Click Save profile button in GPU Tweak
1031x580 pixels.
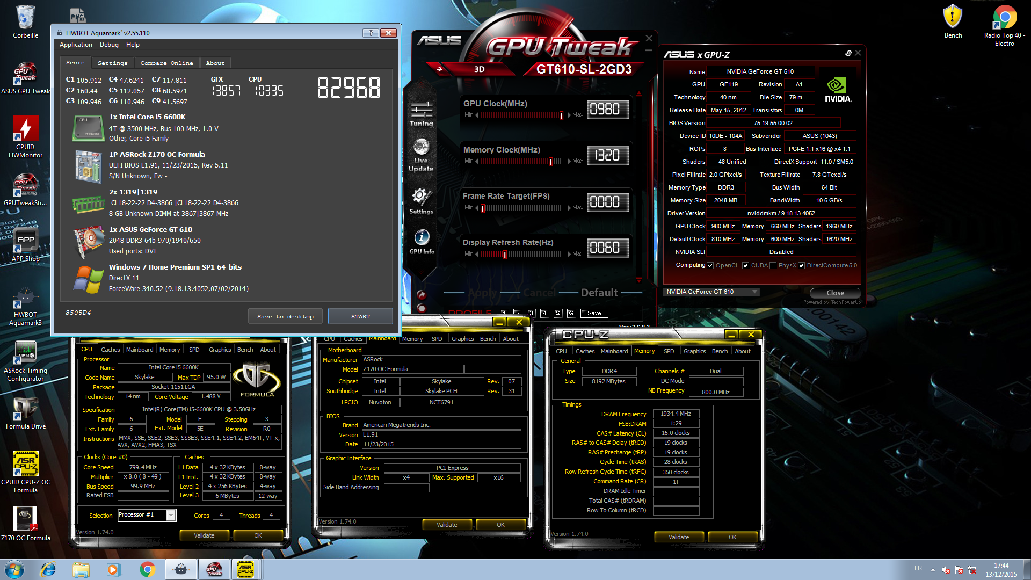coord(594,313)
